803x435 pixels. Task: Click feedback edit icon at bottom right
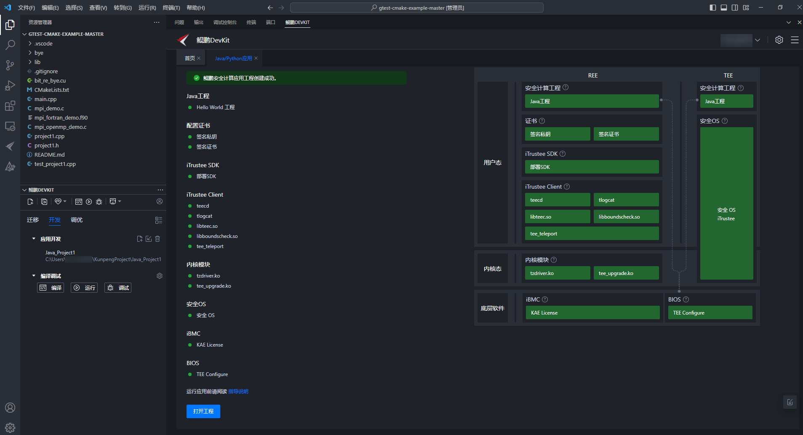(x=790, y=402)
